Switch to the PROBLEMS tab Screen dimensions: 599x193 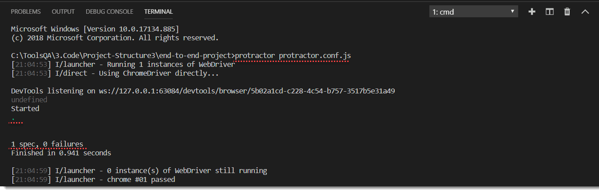[26, 12]
